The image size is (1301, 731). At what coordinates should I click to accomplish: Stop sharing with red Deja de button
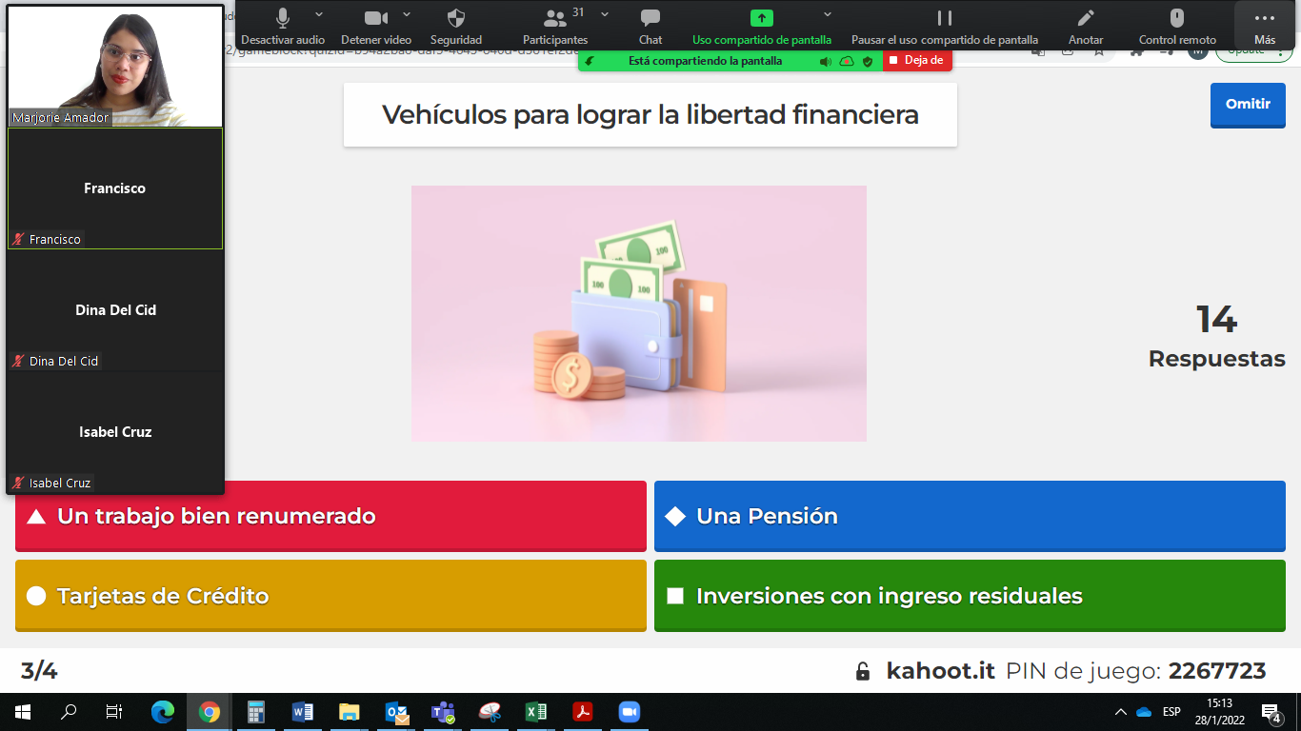tap(917, 60)
